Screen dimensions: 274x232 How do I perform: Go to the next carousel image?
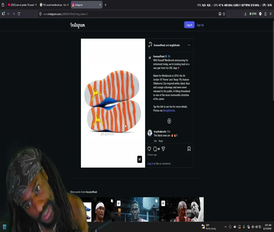pos(142,103)
